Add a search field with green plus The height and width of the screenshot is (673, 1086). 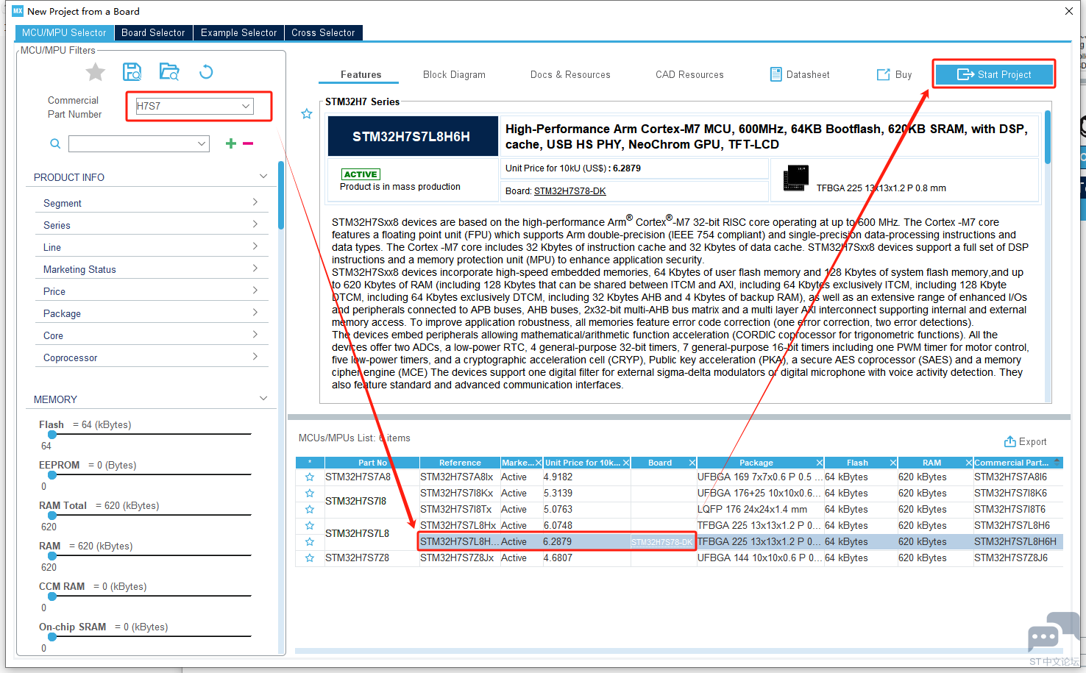tap(231, 143)
